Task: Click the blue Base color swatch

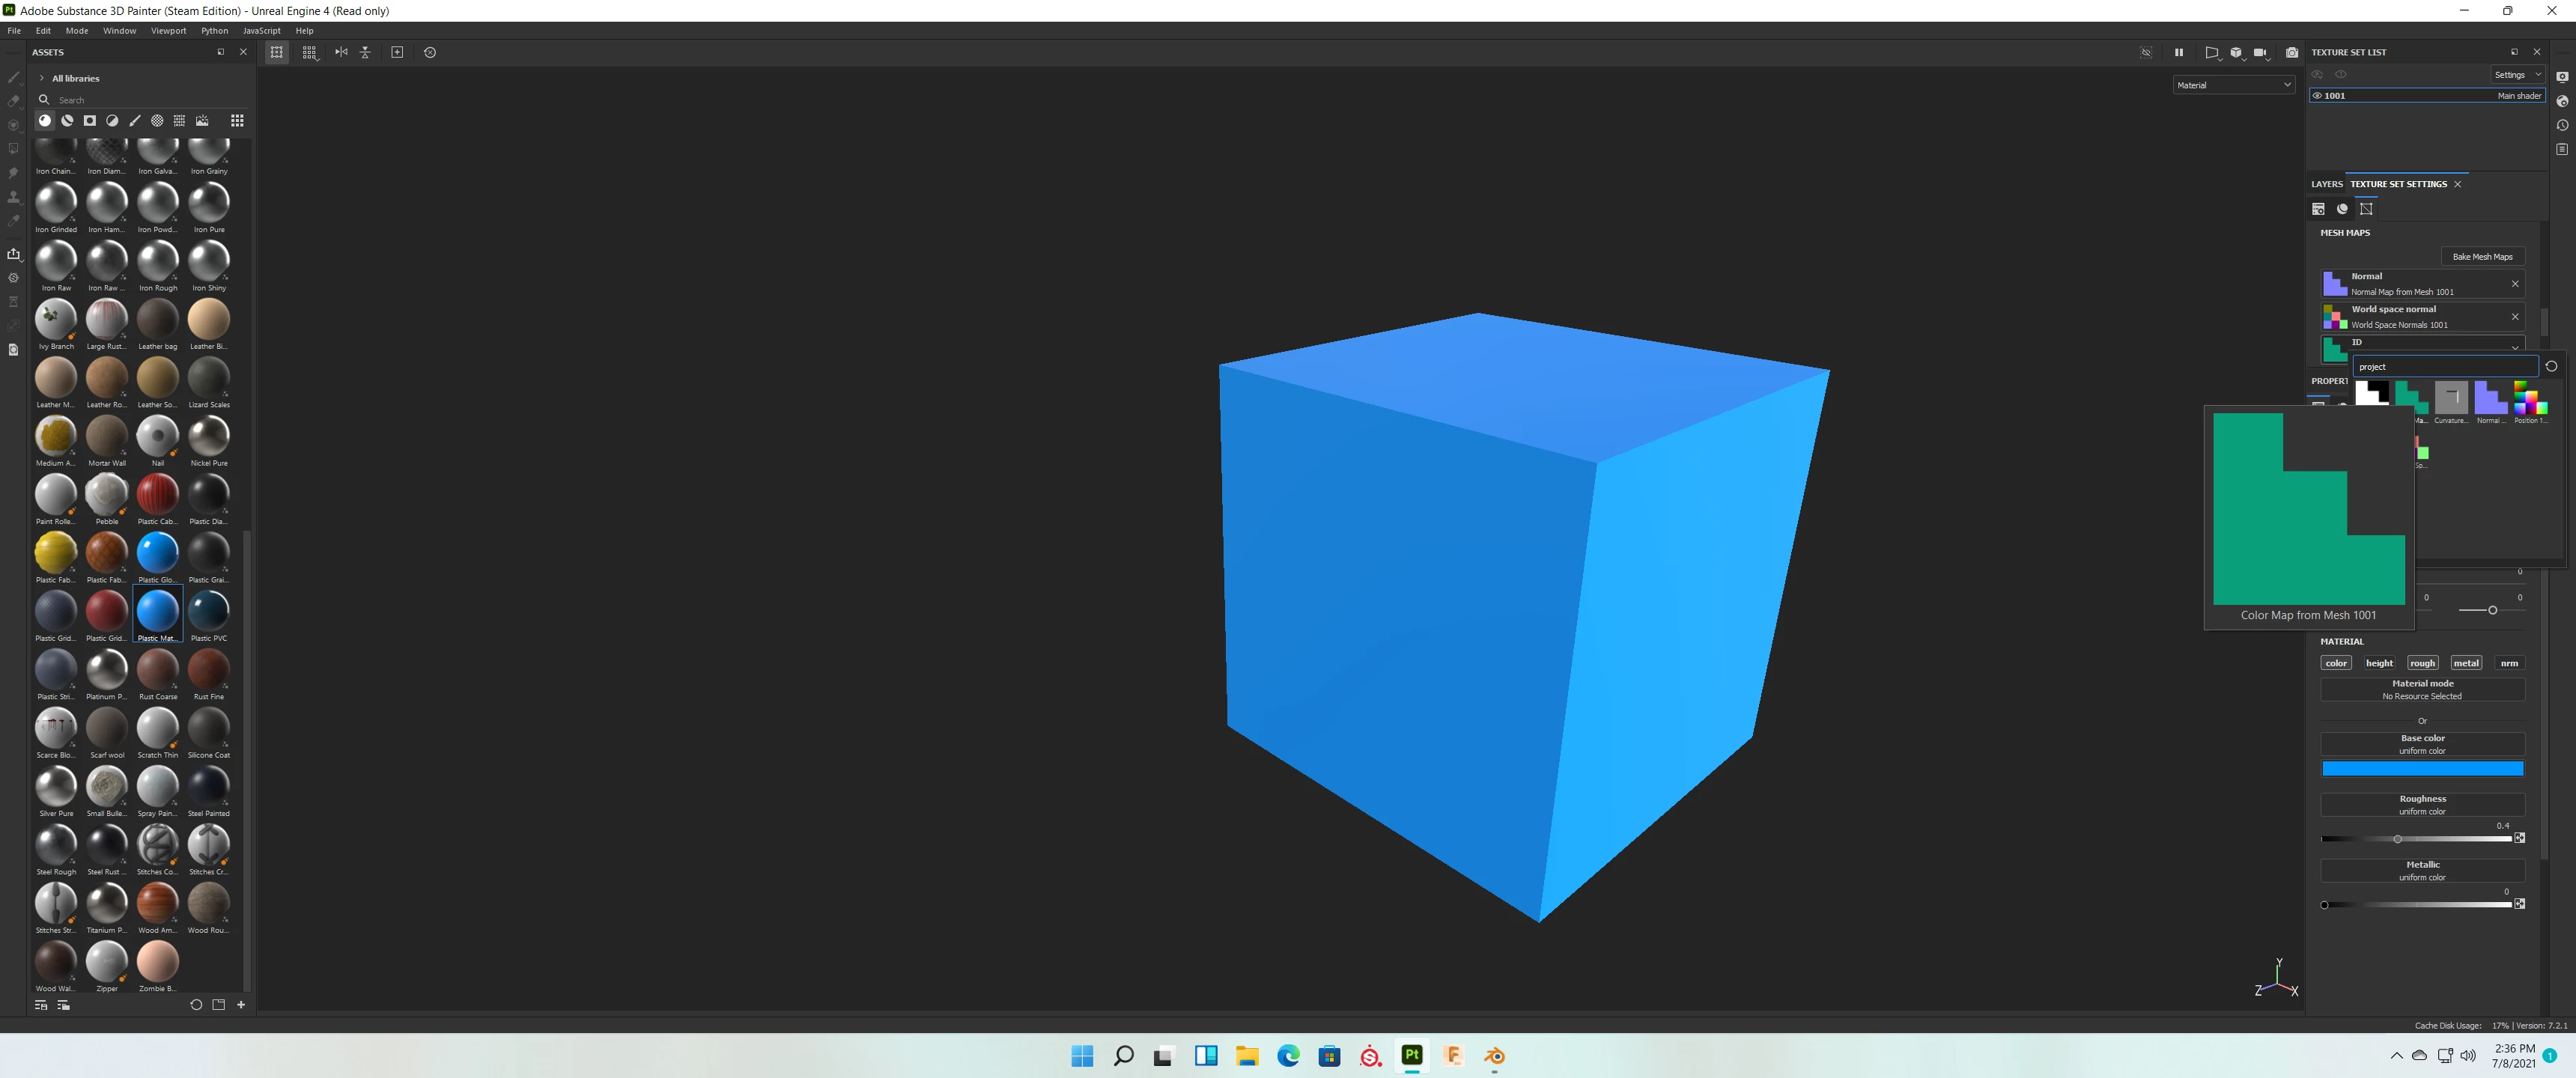Action: pos(2422,768)
